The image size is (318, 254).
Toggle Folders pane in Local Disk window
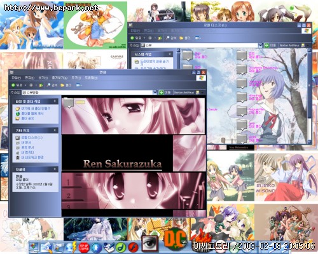(x=185, y=38)
